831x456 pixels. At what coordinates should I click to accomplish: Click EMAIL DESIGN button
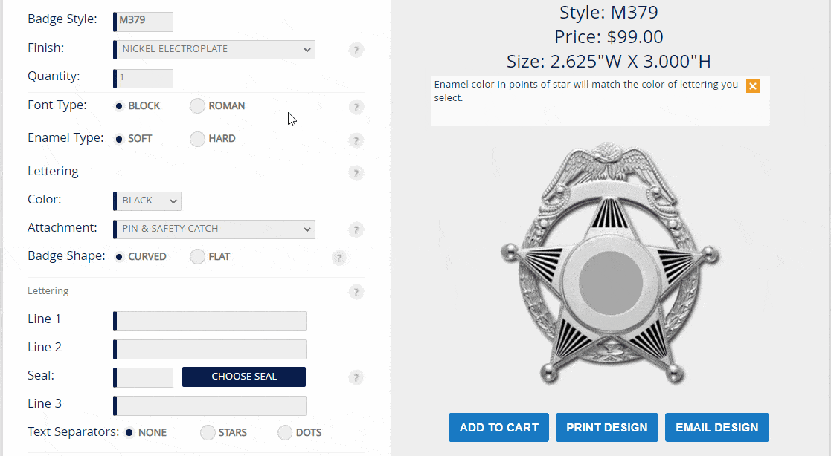[717, 428]
